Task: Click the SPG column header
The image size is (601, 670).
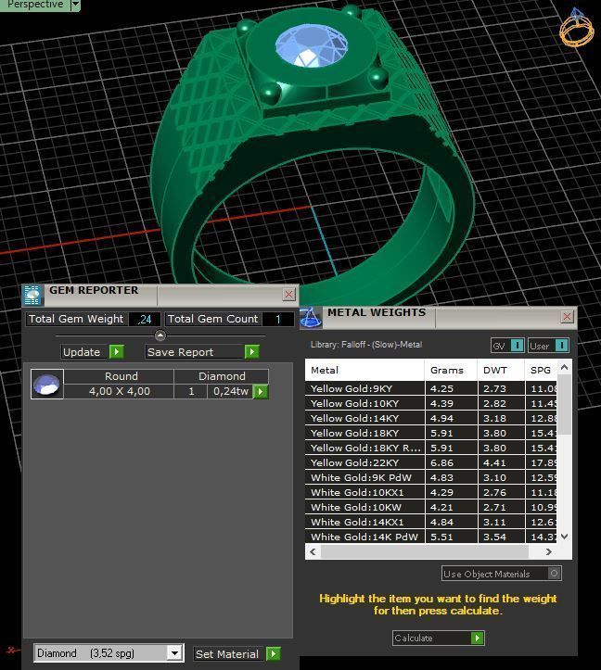Action: pyautogui.click(x=541, y=370)
